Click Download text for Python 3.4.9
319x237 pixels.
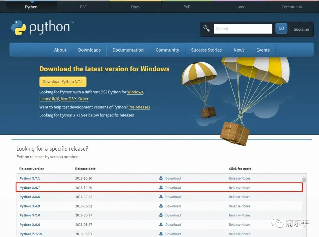(x=173, y=206)
